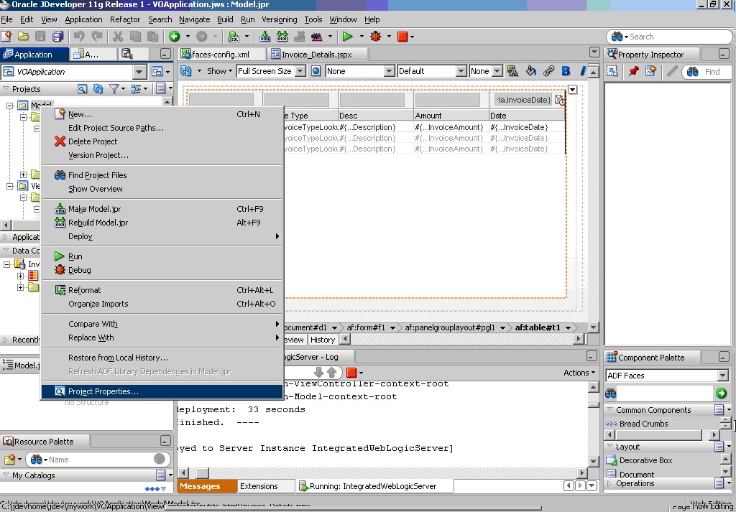Click the Rebuild toolbar icon
The width and height of the screenshot is (736, 512).
coord(282,36)
